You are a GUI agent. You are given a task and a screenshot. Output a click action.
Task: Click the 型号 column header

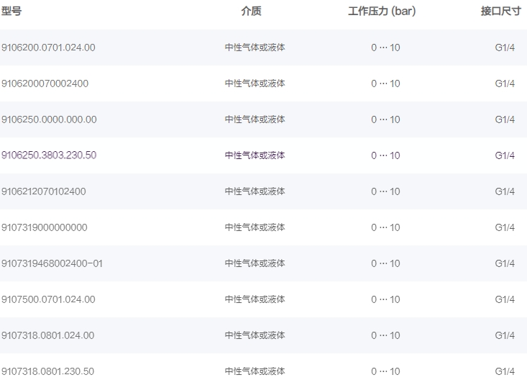(12, 11)
